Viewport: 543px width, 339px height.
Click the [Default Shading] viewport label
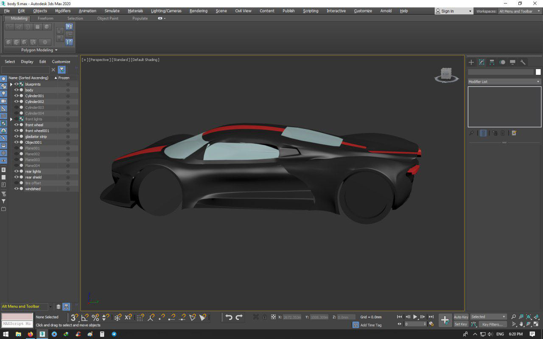145,60
